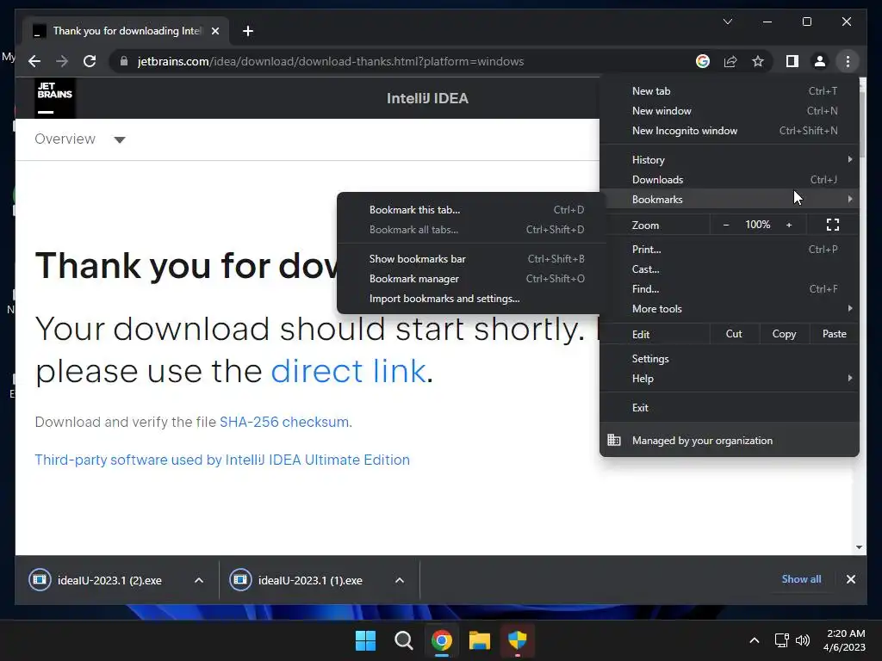This screenshot has height=661, width=882.
Task: Choose Exit from the menu
Action: tap(729, 407)
